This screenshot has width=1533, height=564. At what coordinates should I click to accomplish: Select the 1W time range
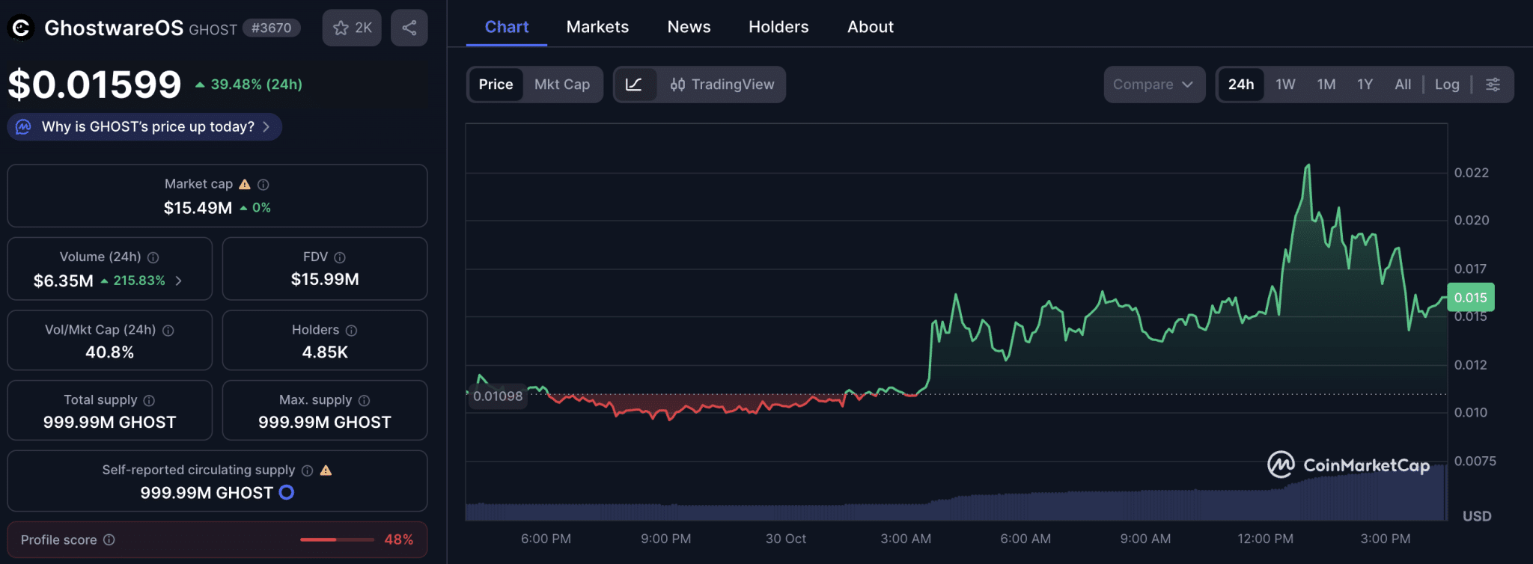pyautogui.click(x=1285, y=85)
